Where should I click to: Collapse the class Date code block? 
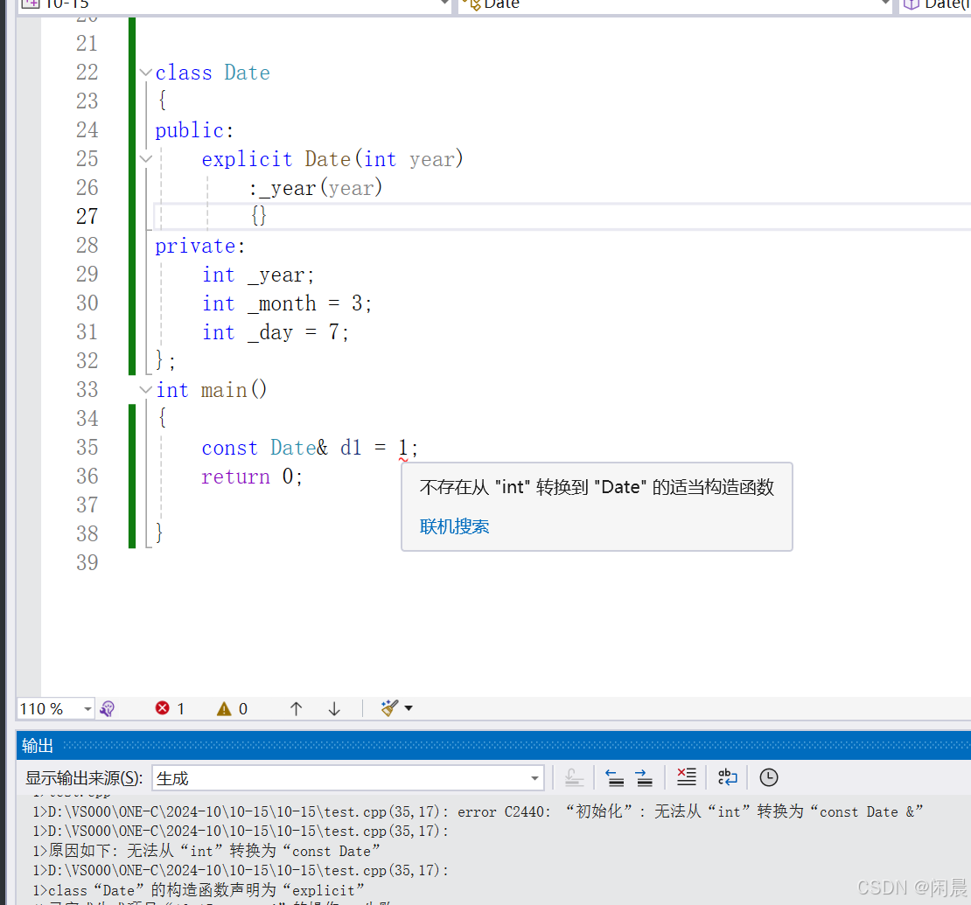pyautogui.click(x=146, y=73)
